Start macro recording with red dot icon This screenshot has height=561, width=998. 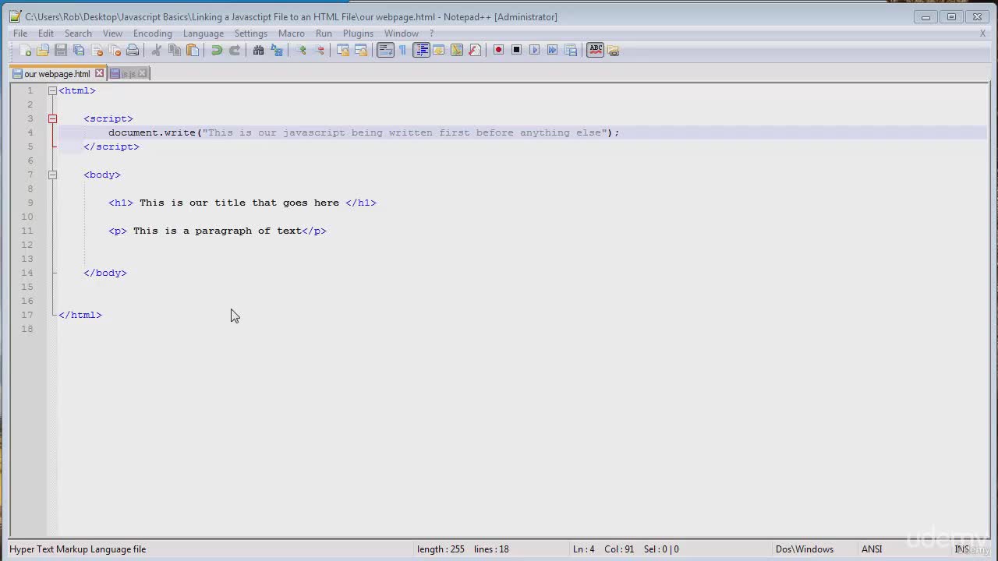(x=498, y=50)
